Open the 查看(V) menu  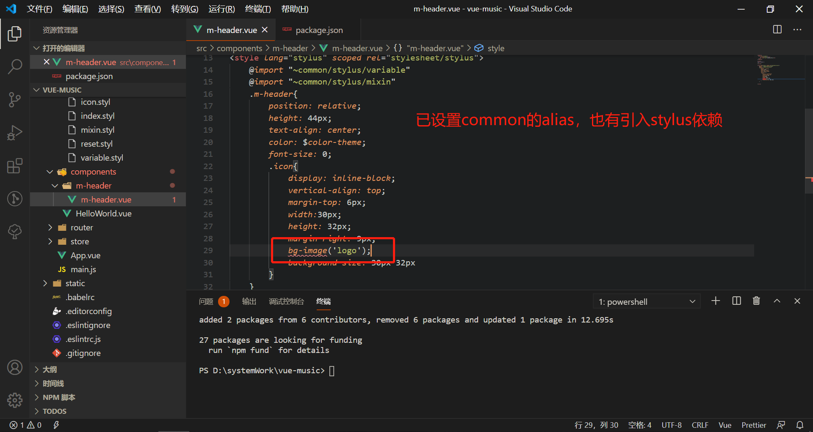(147, 9)
